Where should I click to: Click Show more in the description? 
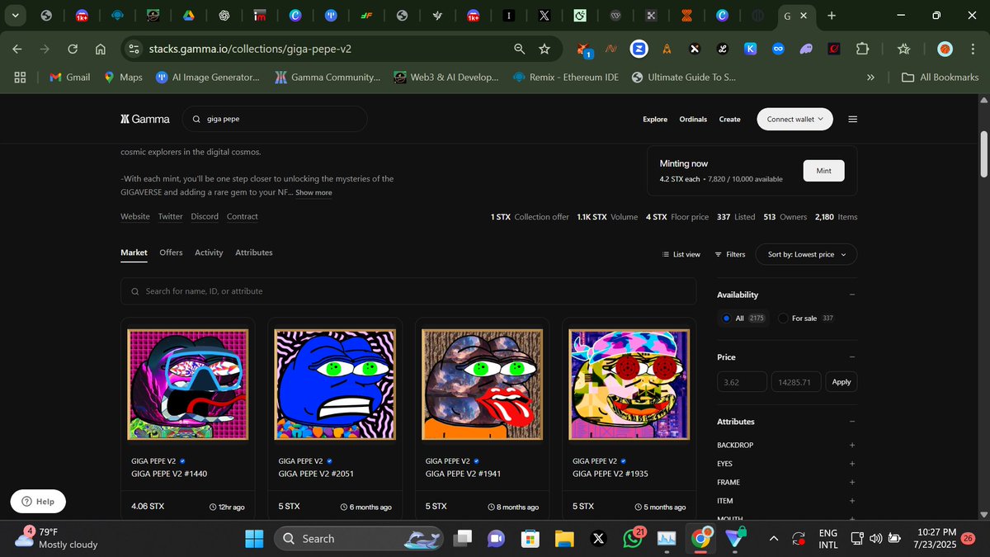pyautogui.click(x=313, y=192)
